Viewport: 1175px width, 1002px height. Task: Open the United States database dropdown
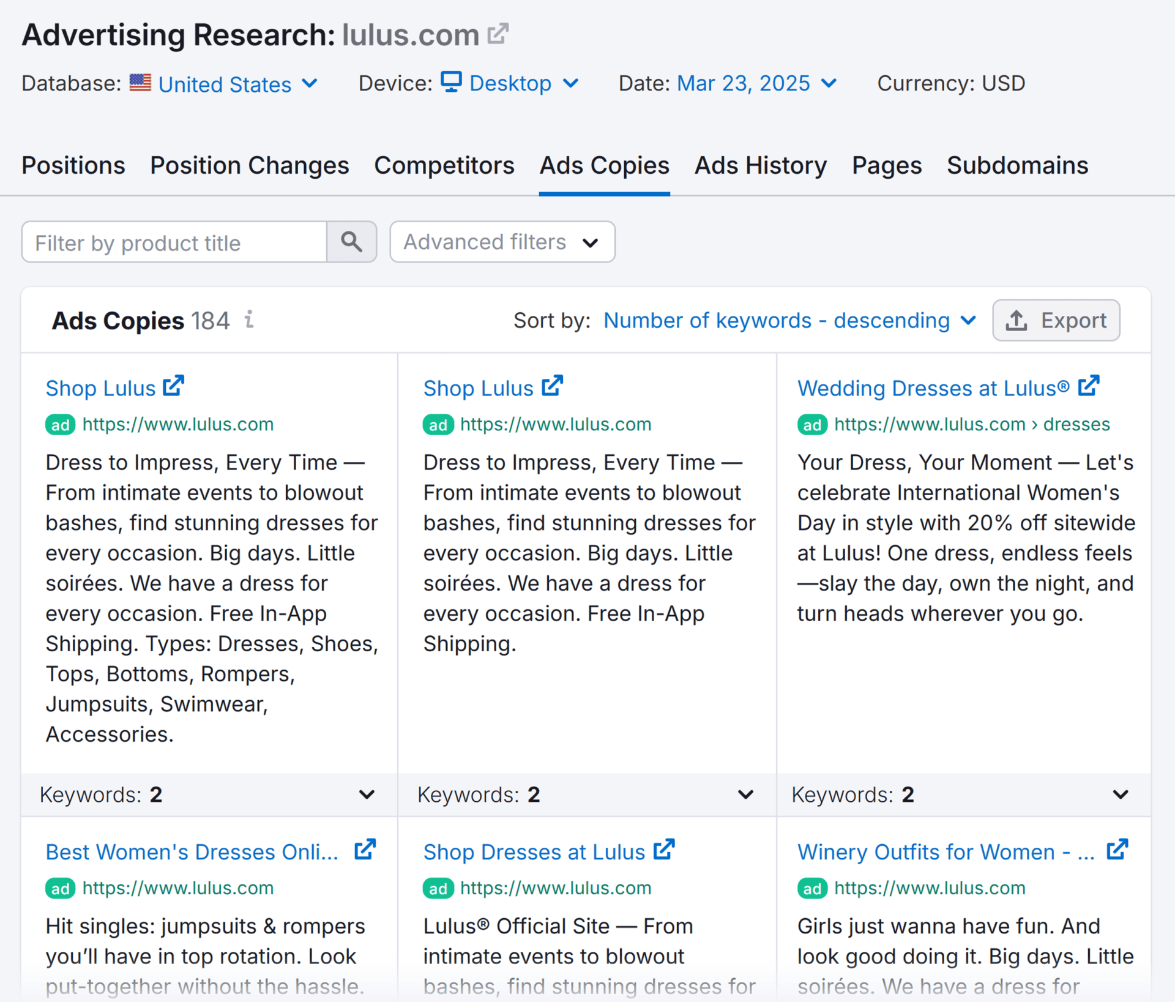[237, 84]
